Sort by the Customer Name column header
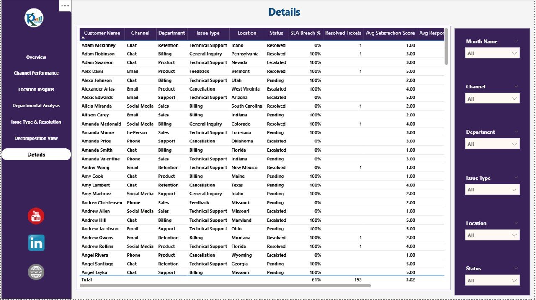Viewport: 536px width, 300px height. [x=102, y=33]
